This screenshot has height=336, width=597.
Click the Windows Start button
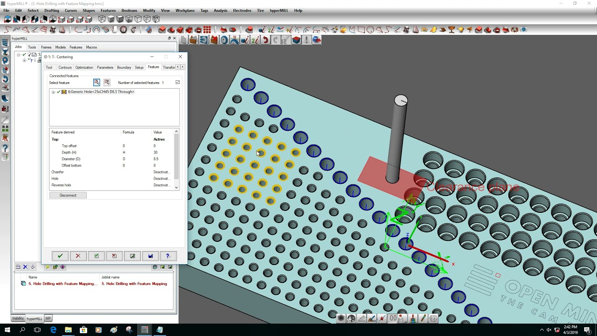click(7, 330)
